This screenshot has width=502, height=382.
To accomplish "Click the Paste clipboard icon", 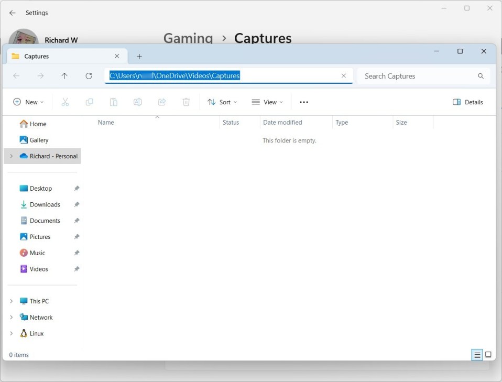I will click(113, 102).
